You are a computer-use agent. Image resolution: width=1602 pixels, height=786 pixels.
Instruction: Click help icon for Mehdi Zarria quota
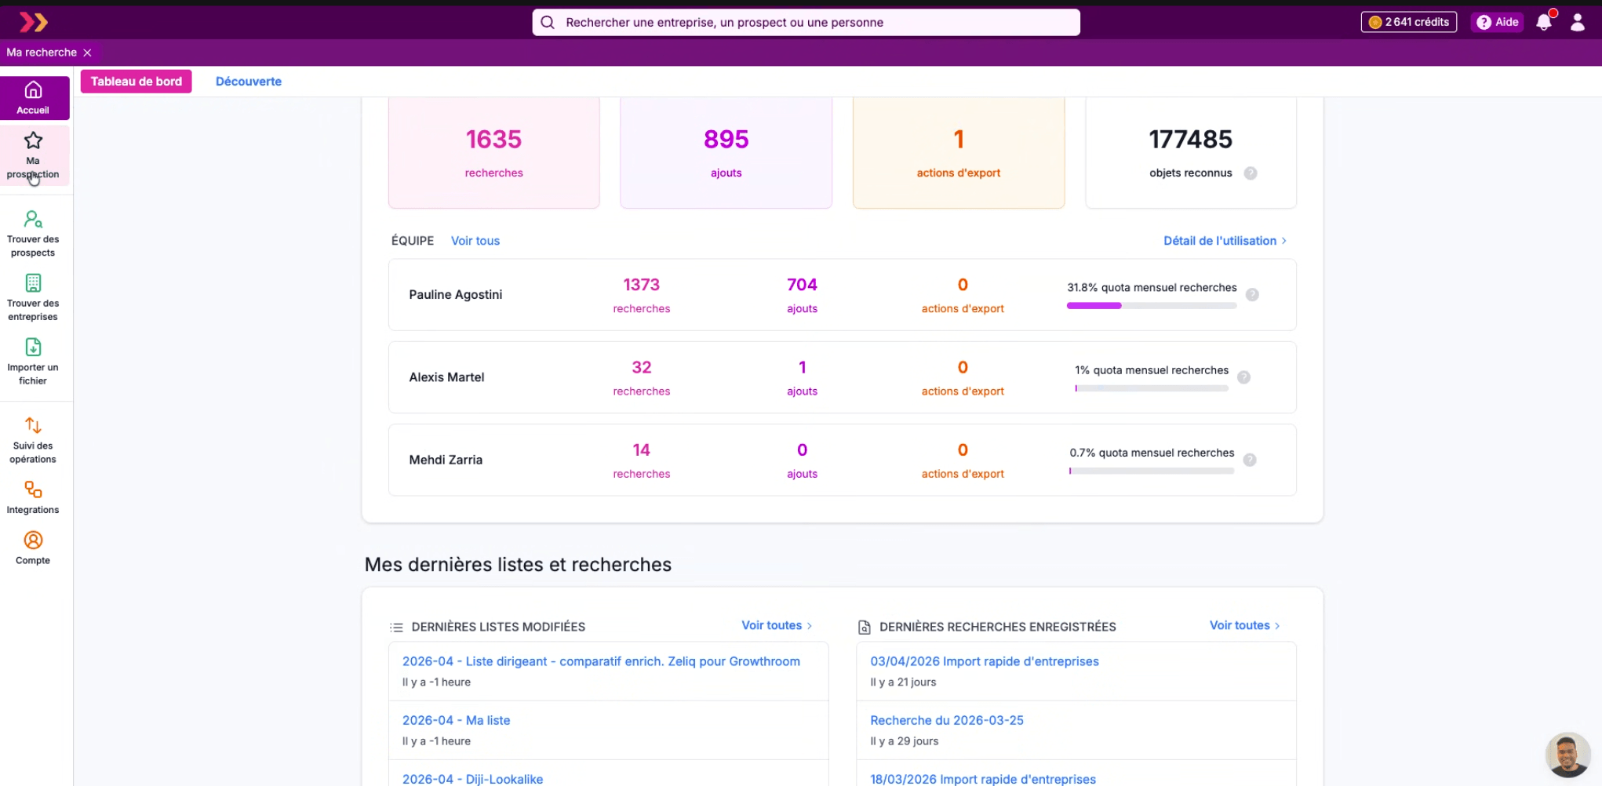tap(1250, 460)
